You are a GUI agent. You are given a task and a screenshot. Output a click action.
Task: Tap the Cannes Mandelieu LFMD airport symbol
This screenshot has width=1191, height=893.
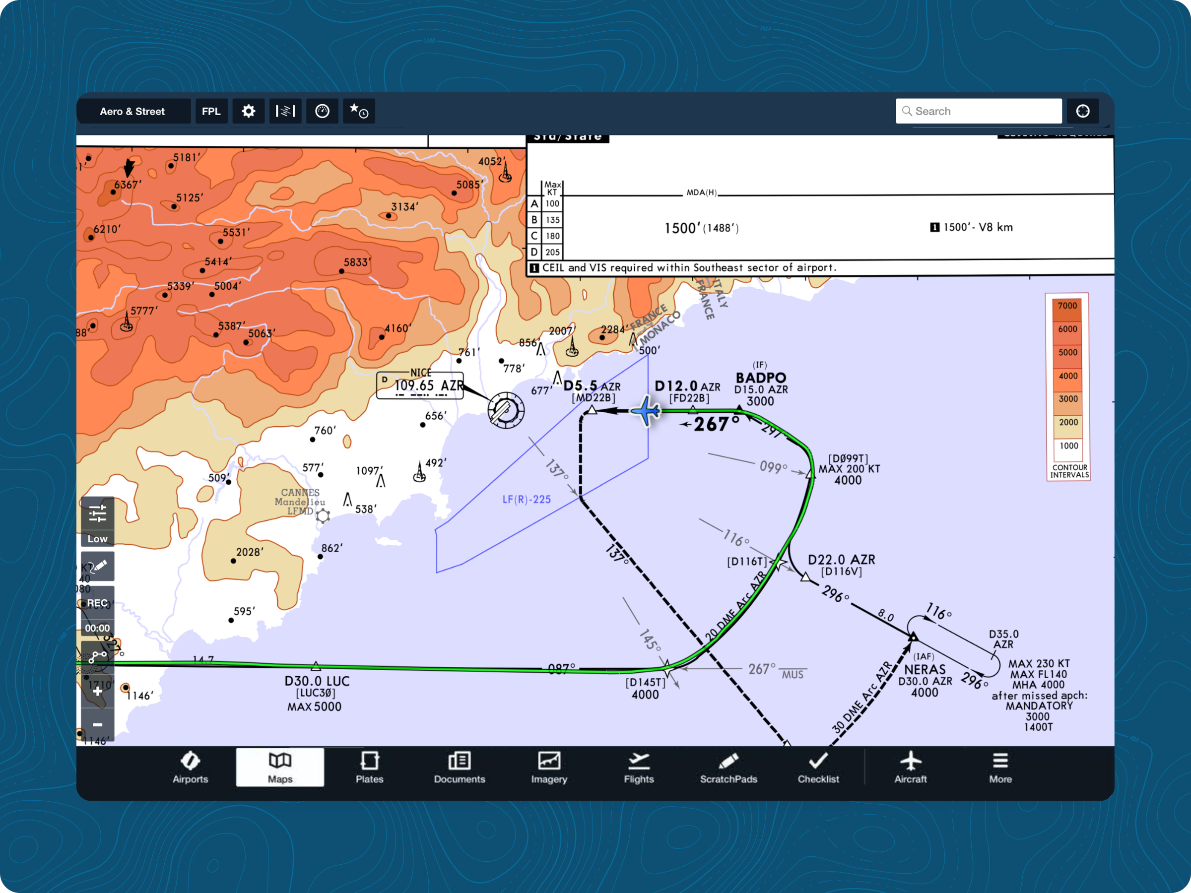(x=323, y=516)
